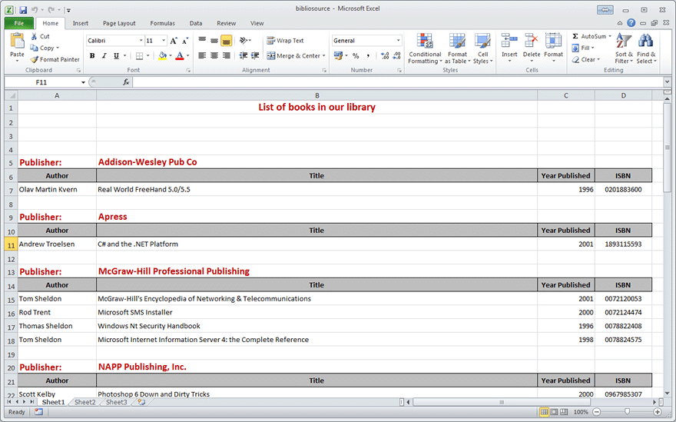This screenshot has height=422, width=676.
Task: Select column B header
Action: pyautogui.click(x=316, y=95)
